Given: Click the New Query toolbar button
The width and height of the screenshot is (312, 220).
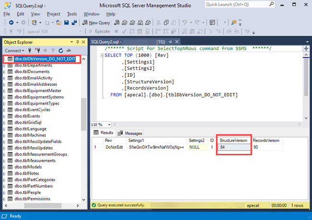Looking at the screenshot, I should click(x=96, y=23).
